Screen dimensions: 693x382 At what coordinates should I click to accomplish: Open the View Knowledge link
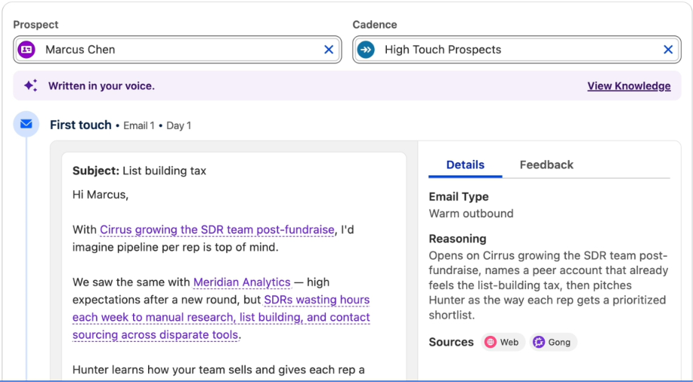629,85
